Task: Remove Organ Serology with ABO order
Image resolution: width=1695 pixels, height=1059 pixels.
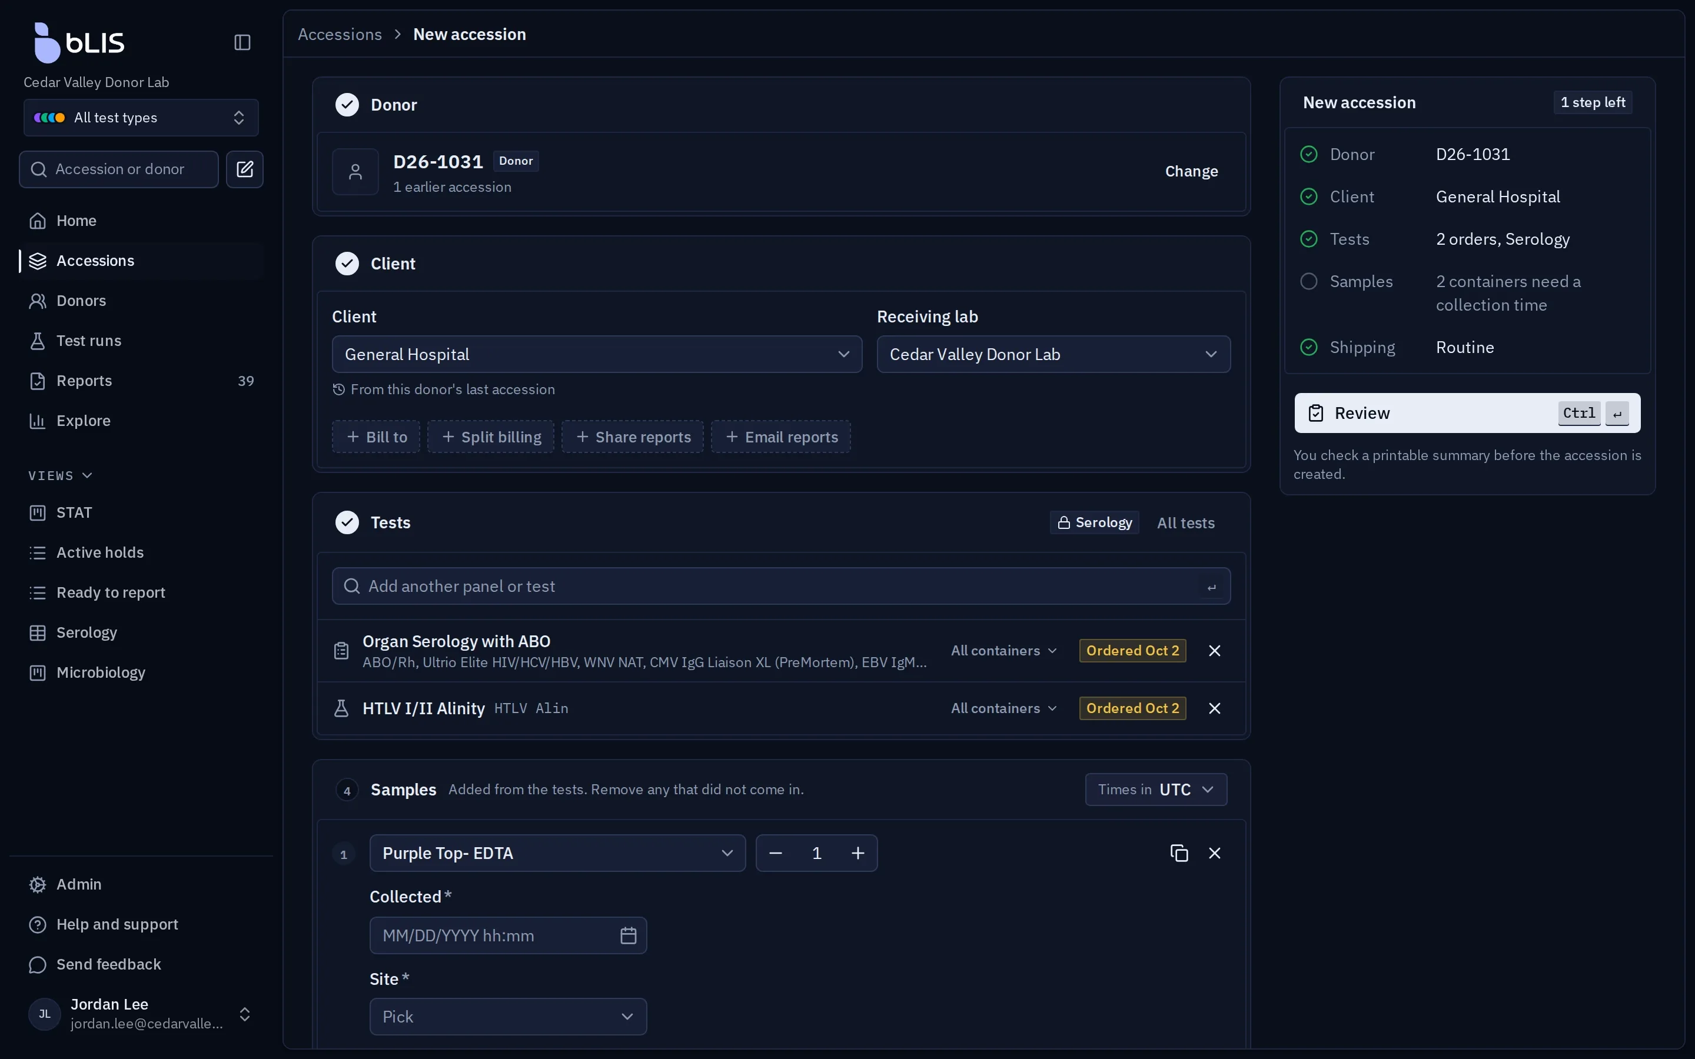Action: coord(1215,651)
